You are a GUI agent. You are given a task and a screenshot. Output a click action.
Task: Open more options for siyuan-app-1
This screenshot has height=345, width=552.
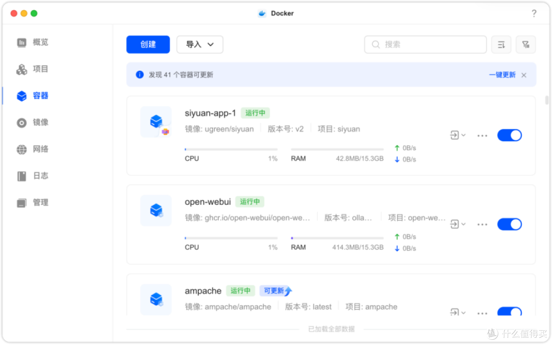(x=482, y=135)
